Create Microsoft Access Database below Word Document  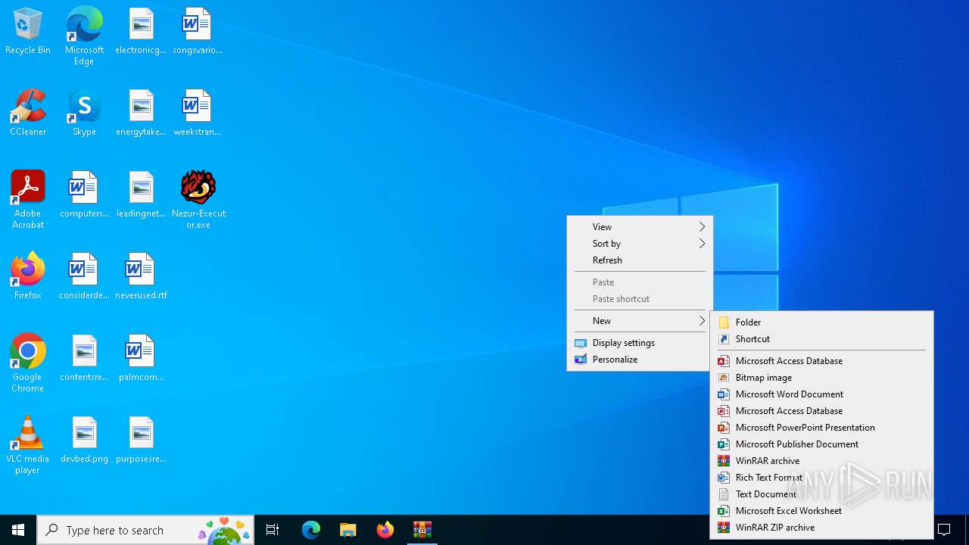point(821,410)
